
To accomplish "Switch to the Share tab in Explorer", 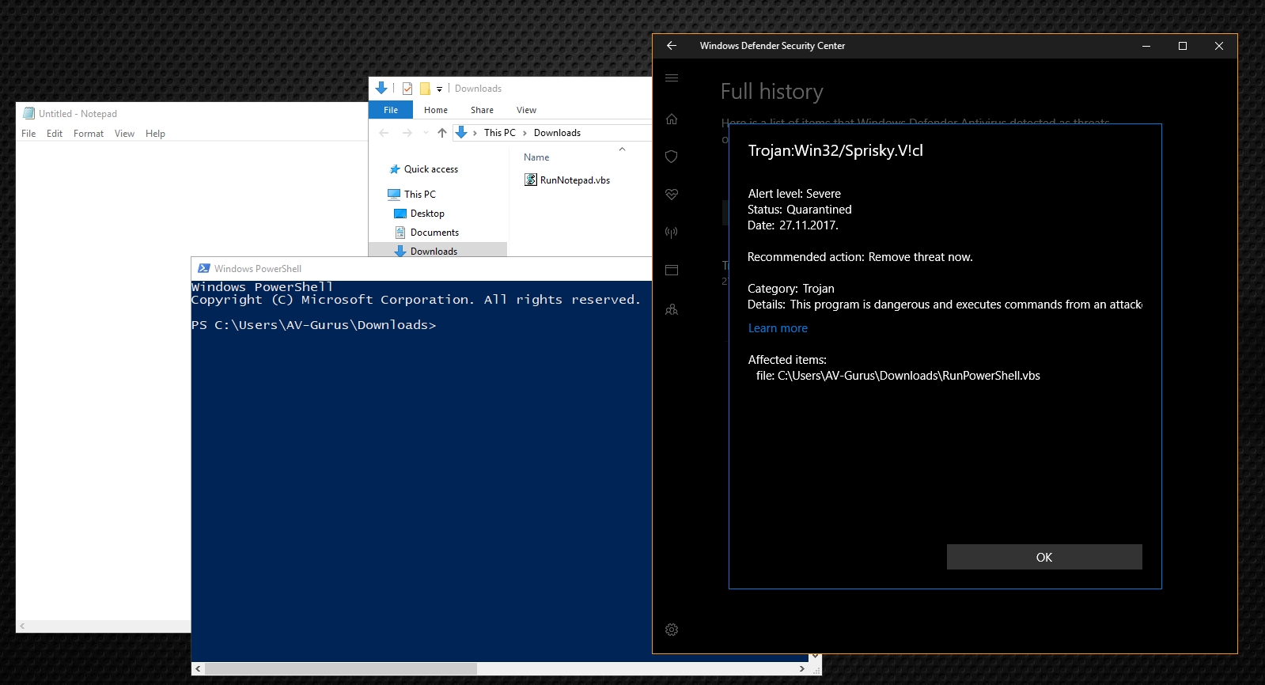I will coord(482,110).
